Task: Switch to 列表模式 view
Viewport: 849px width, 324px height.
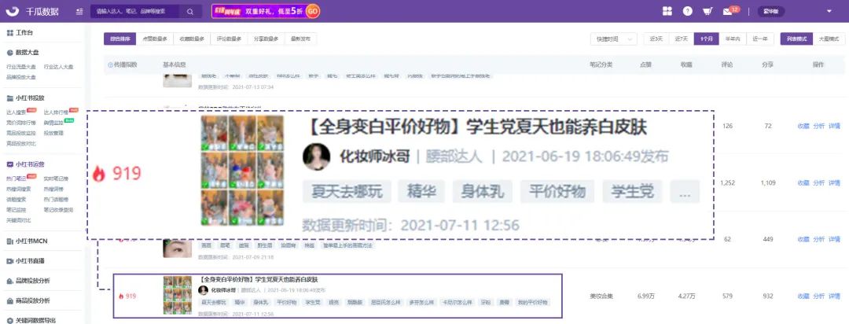Action: coord(796,39)
